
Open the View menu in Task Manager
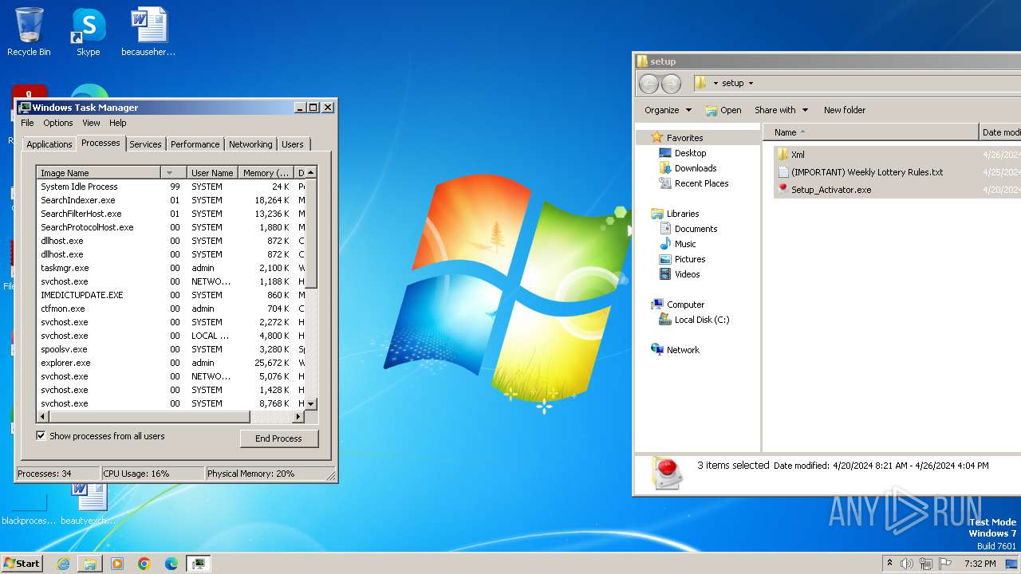(x=91, y=123)
